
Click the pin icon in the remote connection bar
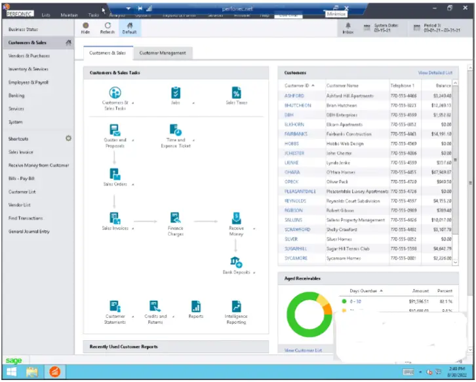pyautogui.click(x=140, y=9)
